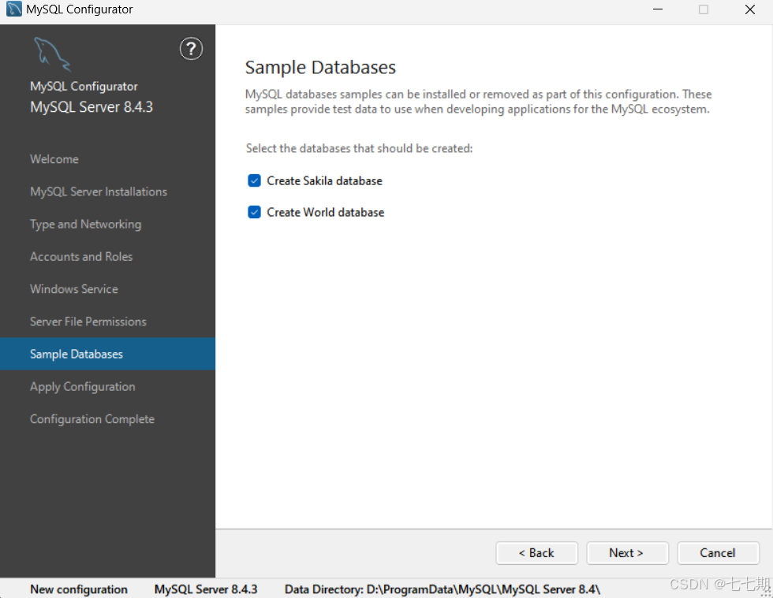
Task: Uncheck Create Sakila database checkbox
Action: (x=254, y=180)
